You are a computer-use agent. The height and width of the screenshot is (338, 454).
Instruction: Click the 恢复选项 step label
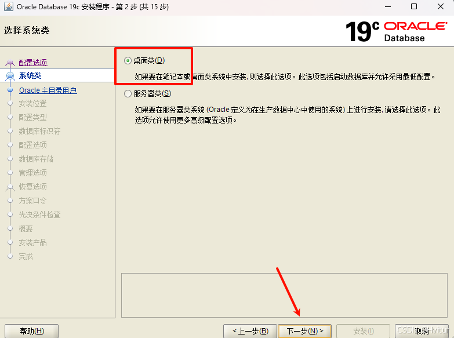pos(32,187)
